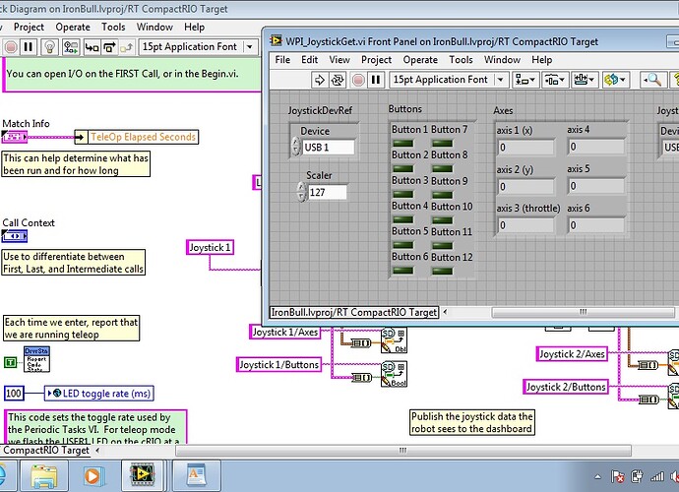Toggle Button 8 LED indicator
679x492 pixels.
pyautogui.click(x=442, y=168)
